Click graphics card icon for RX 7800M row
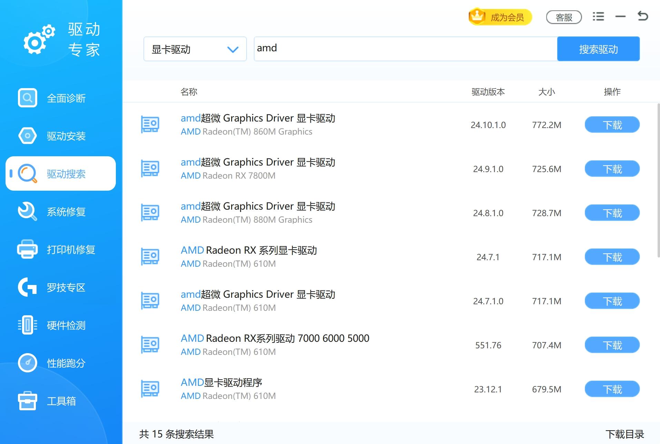This screenshot has width=660, height=444. [x=150, y=169]
